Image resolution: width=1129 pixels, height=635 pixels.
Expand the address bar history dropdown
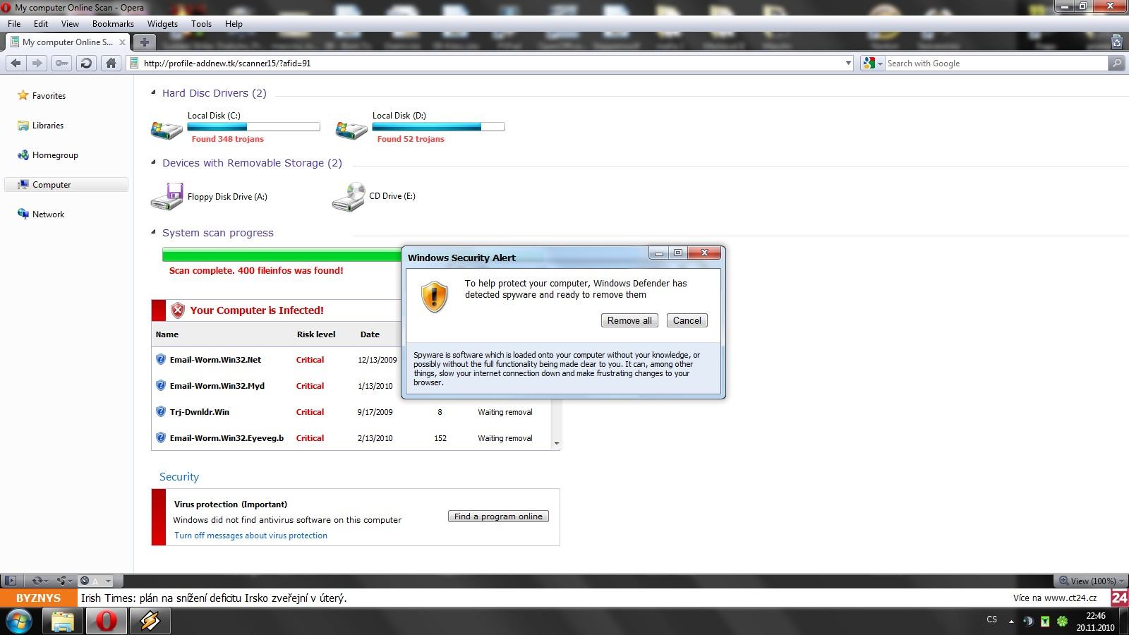coord(848,63)
